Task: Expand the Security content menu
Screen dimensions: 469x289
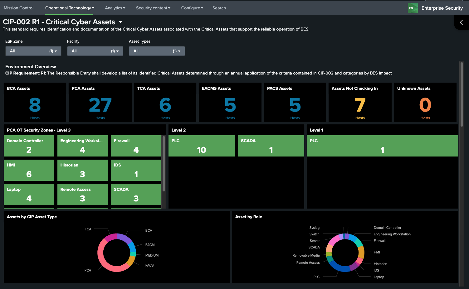Action: coord(153,8)
